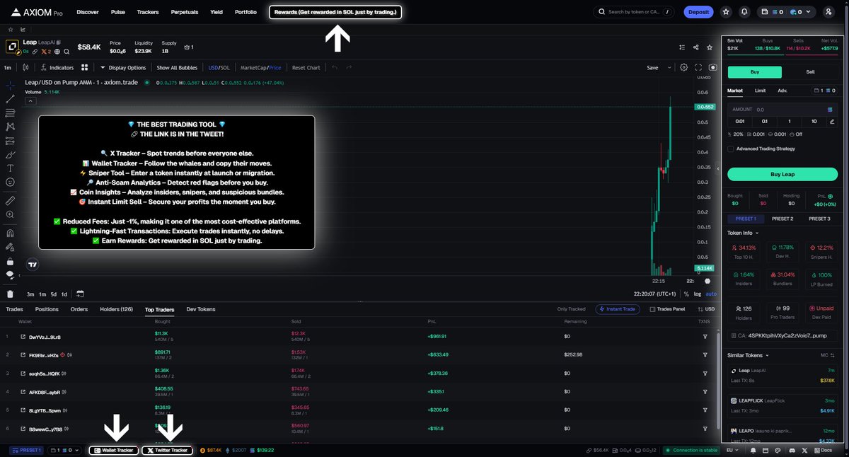Switch to the Dev Tokens tab
Image resolution: width=849 pixels, height=457 pixels.
coord(201,309)
